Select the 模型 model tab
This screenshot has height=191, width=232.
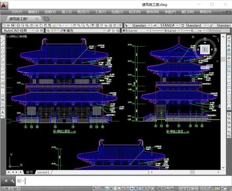pyautogui.click(x=30, y=172)
